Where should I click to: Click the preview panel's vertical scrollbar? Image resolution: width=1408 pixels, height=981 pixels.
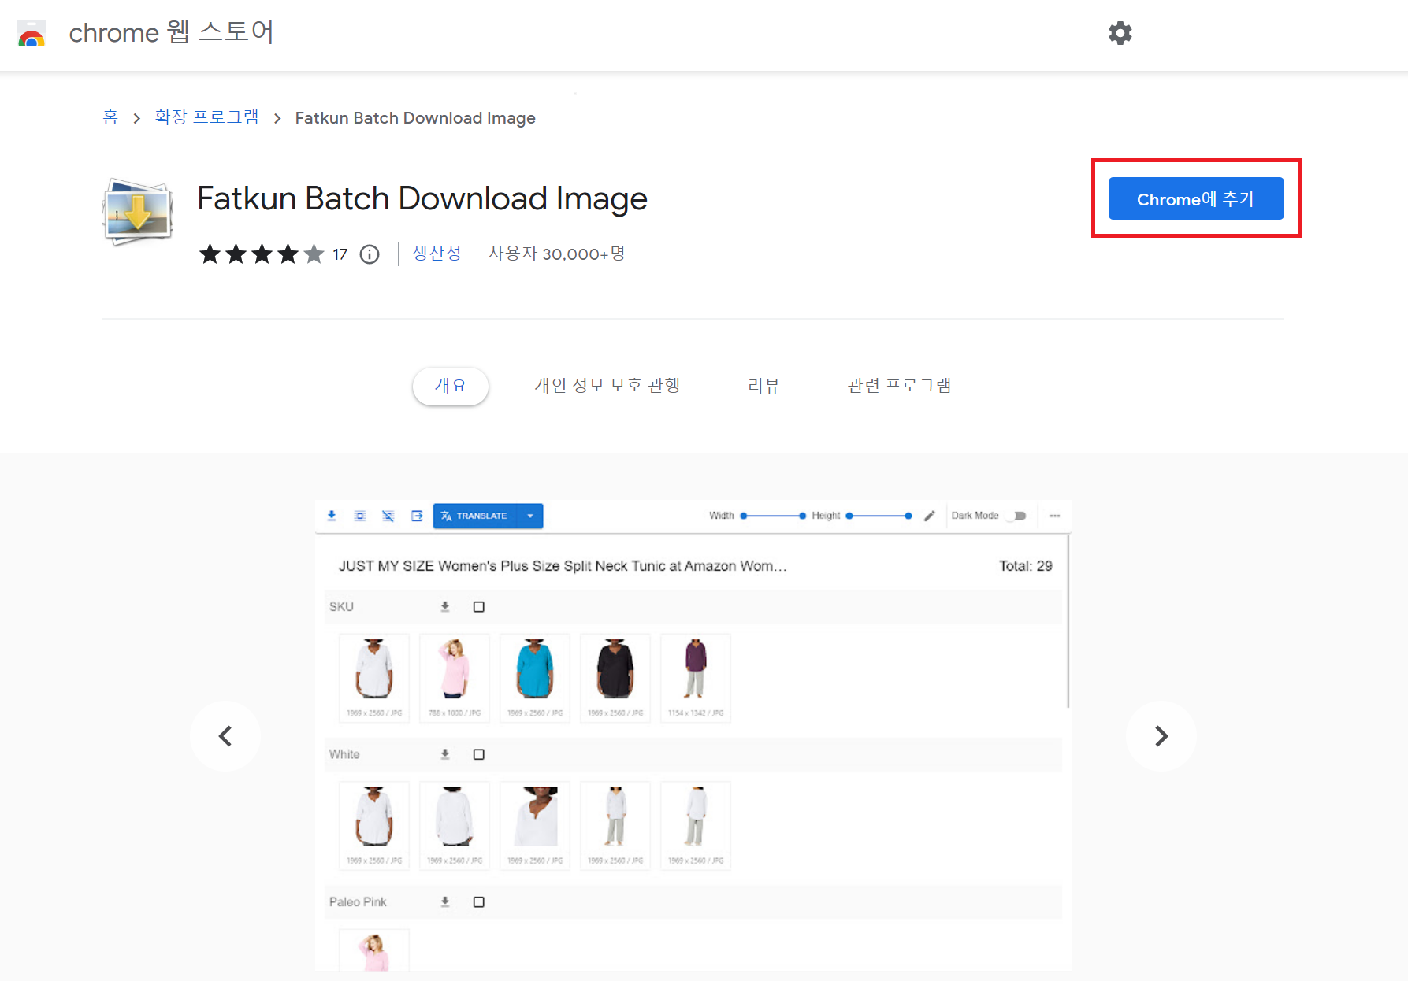point(1068,621)
